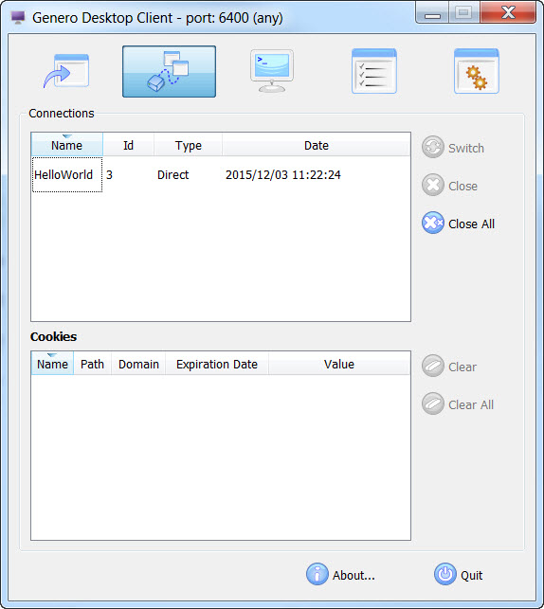
Task: Click the Clear cookie button
Action: pos(449,367)
